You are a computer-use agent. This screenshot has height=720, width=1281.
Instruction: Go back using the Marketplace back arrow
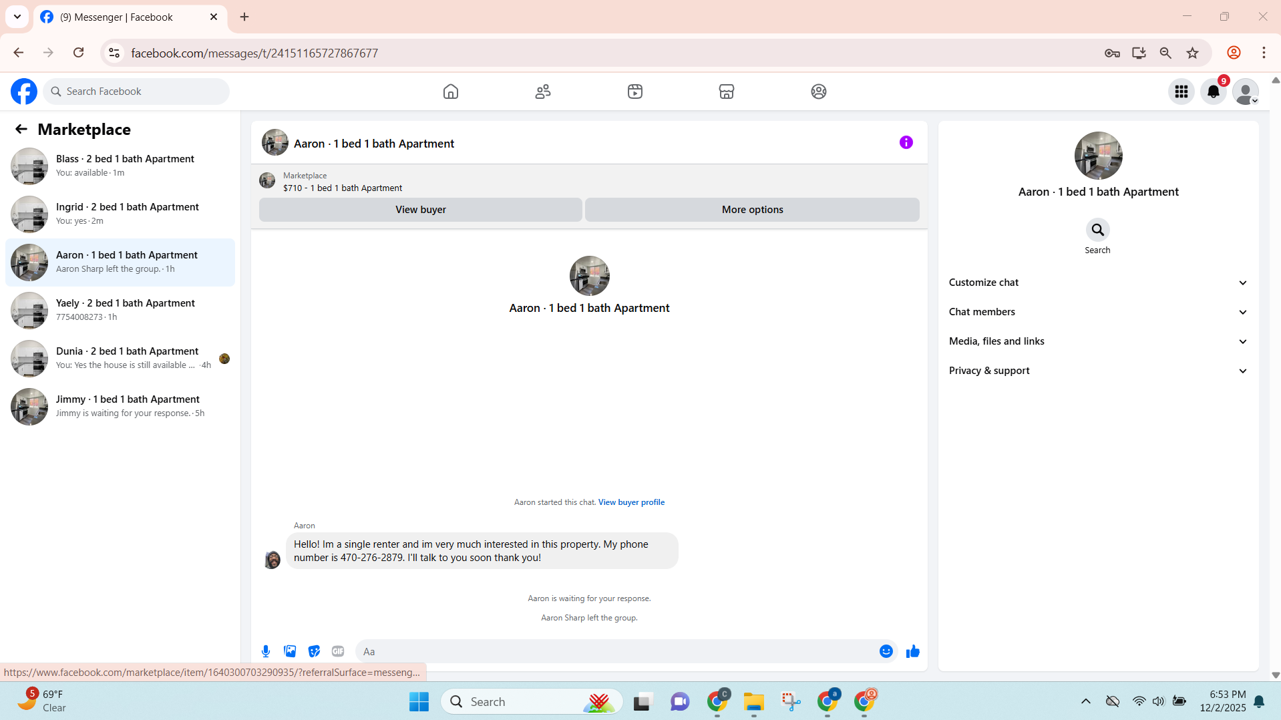21,129
